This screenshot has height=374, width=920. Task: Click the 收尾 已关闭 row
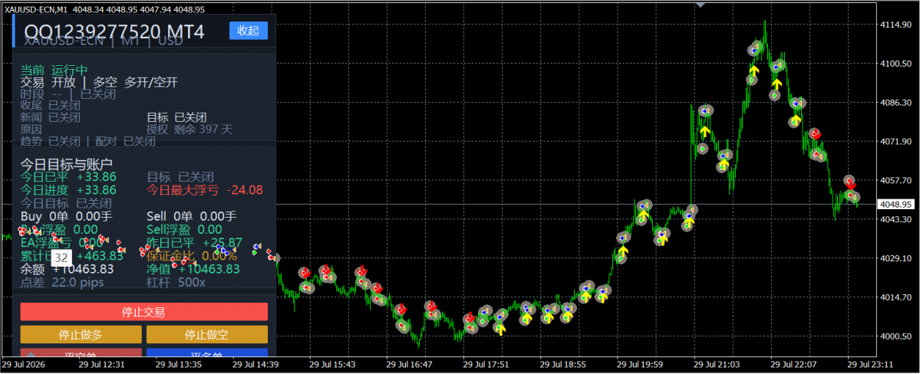[51, 106]
